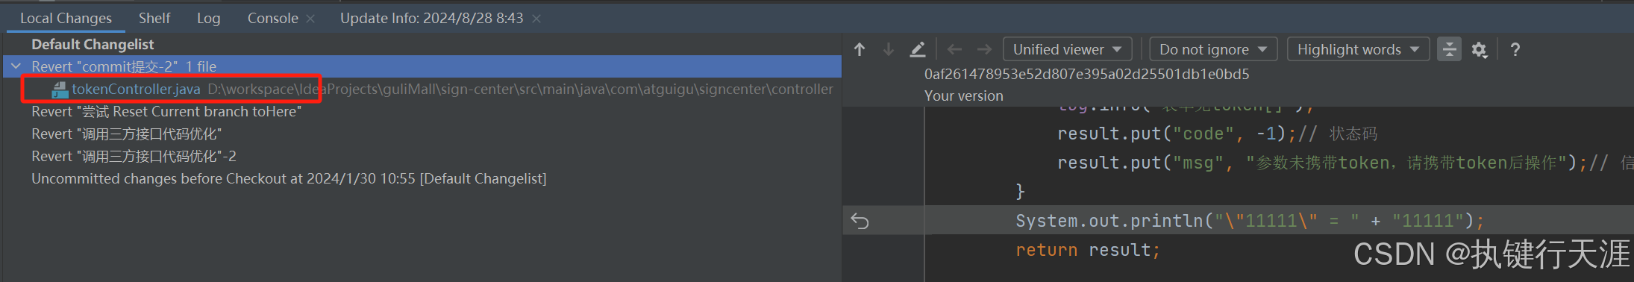Open the diff viewer help question mark

(x=1515, y=49)
